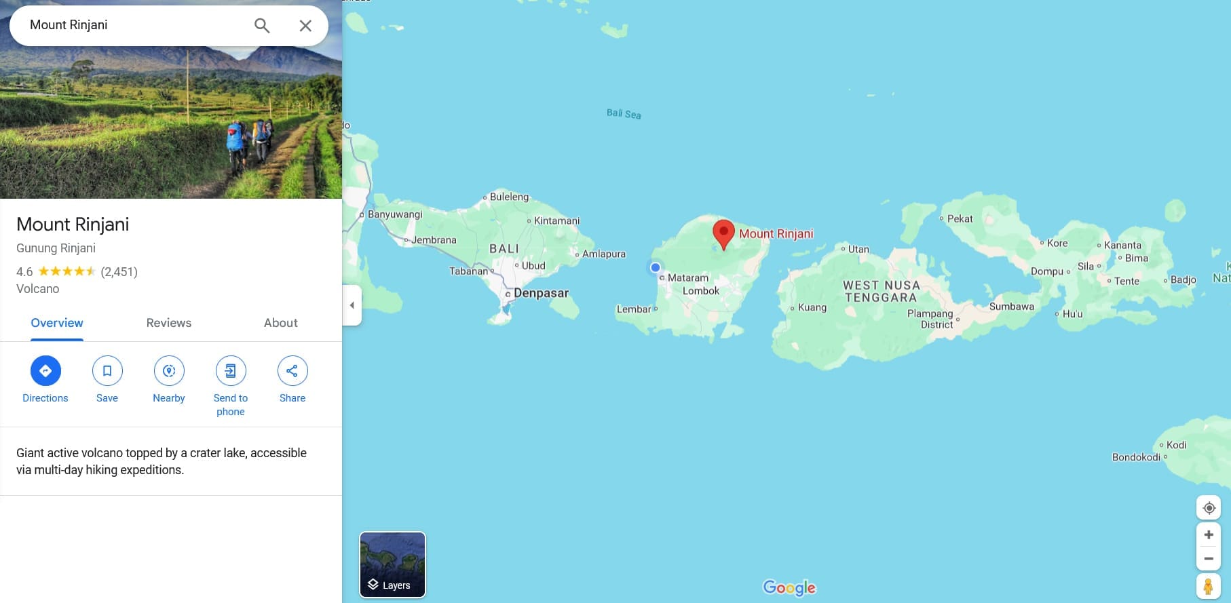Open Directions to Mount Rinjani
Screen dimensions: 1231x603
[x=45, y=380]
